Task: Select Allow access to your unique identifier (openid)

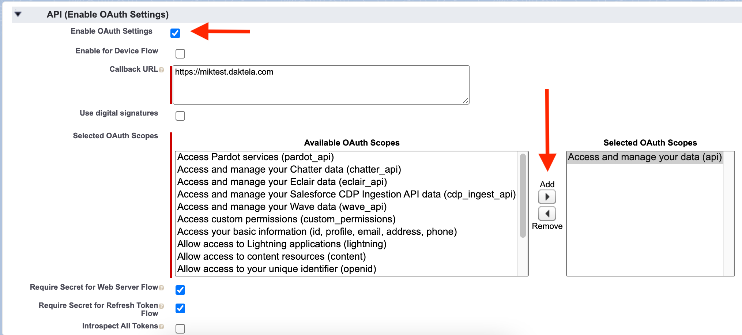Action: click(x=276, y=269)
